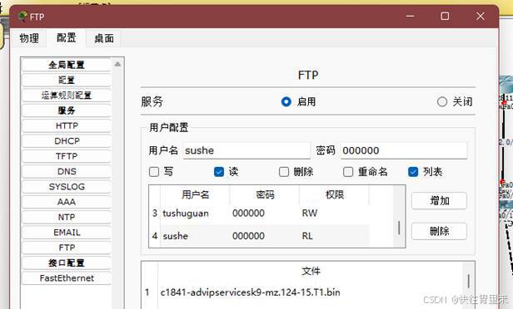
Task: Click sidebar scroll up arrow
Action: [x=117, y=64]
